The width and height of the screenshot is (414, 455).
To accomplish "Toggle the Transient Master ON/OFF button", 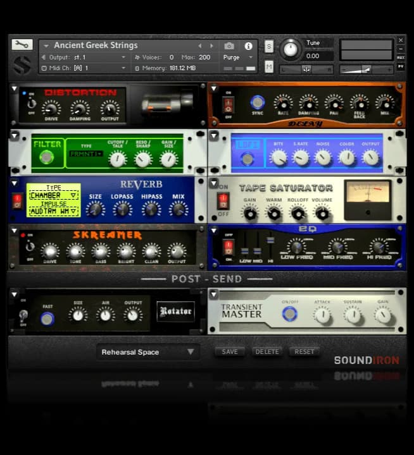I will click(290, 313).
